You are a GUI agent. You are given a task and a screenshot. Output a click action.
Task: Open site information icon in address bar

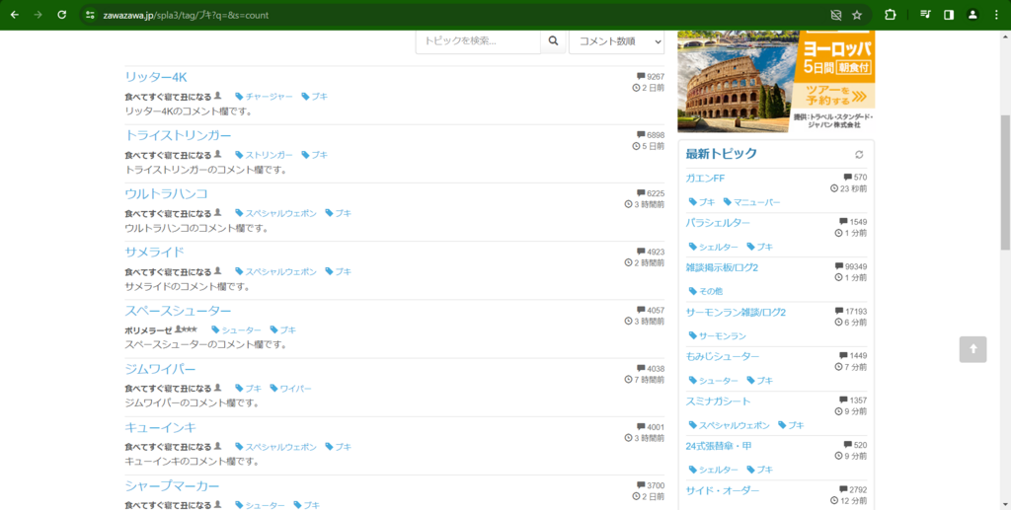point(90,15)
